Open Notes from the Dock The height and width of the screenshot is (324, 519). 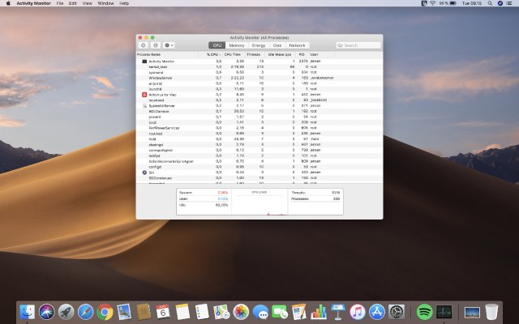pos(182,312)
